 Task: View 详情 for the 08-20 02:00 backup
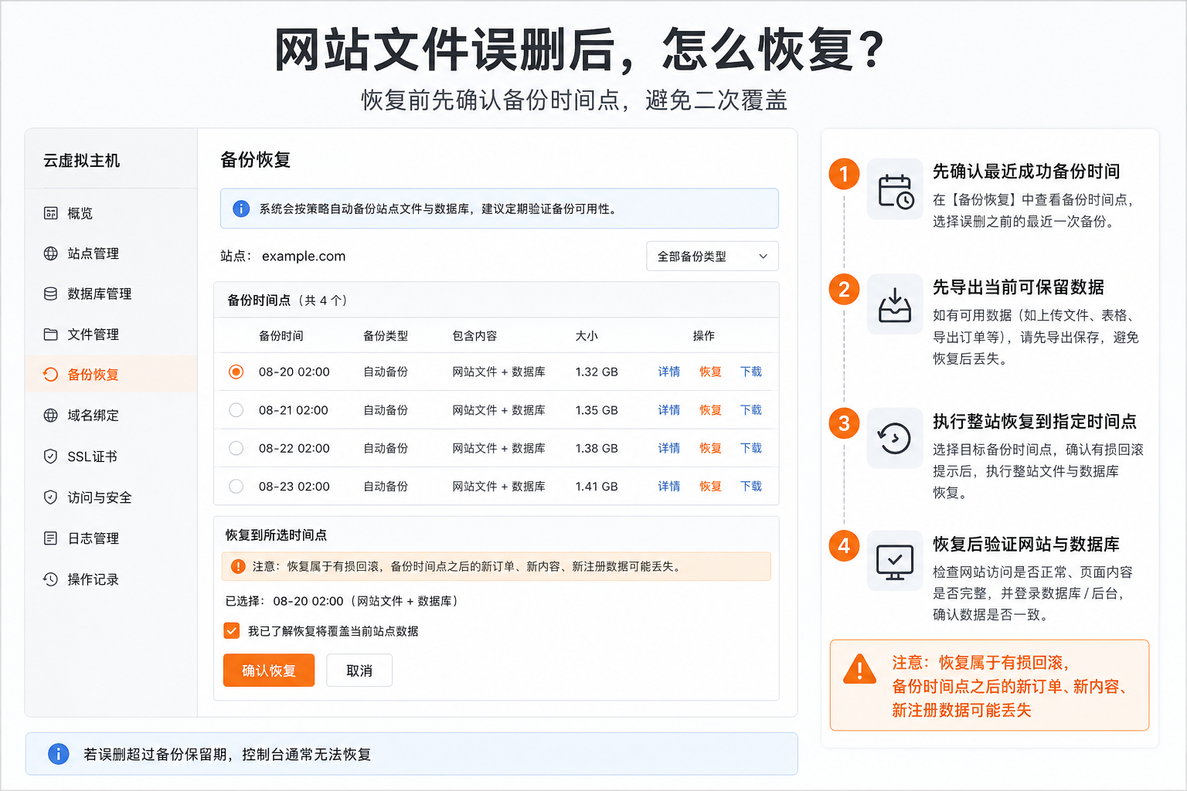(669, 372)
